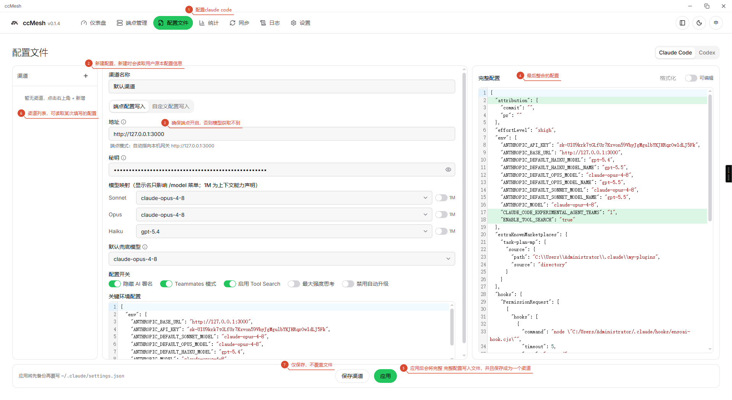Switch to Codex configuration
Screen dimensions: 732x400
tap(707, 53)
